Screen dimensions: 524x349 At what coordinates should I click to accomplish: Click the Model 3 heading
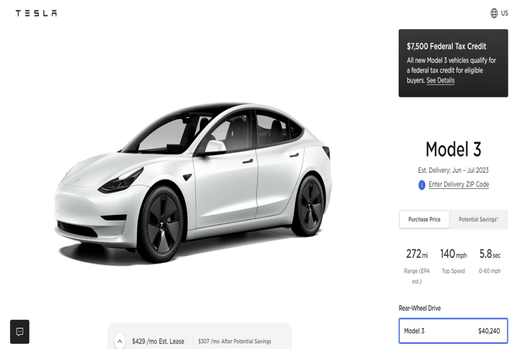(x=453, y=149)
